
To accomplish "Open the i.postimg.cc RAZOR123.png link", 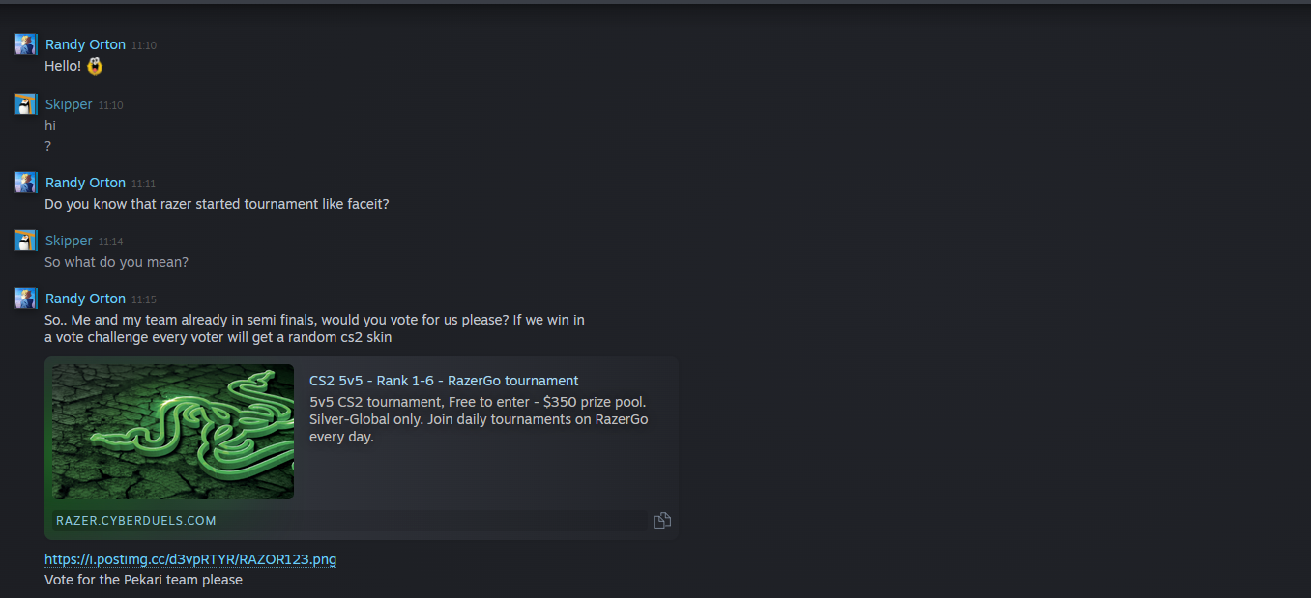I will [190, 559].
